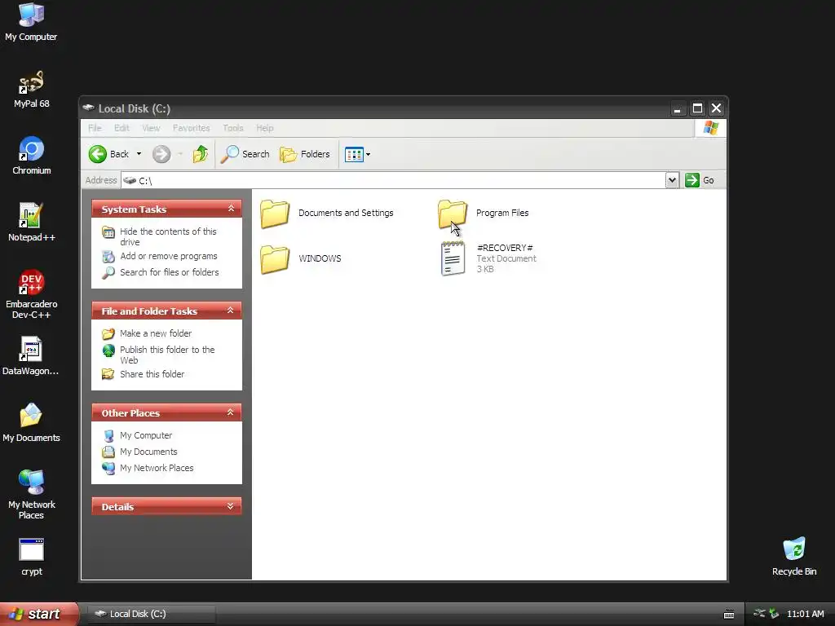Expand the Address bar dropdown
835x626 pixels.
pos(672,180)
